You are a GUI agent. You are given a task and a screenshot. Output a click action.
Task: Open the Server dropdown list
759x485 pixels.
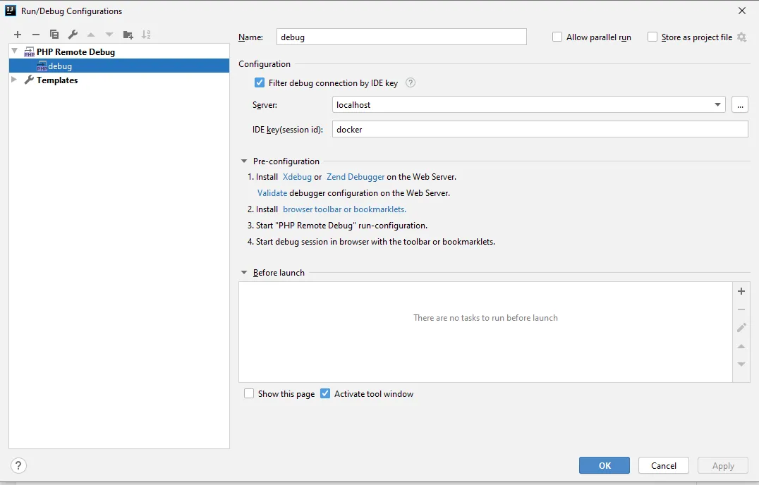(717, 104)
